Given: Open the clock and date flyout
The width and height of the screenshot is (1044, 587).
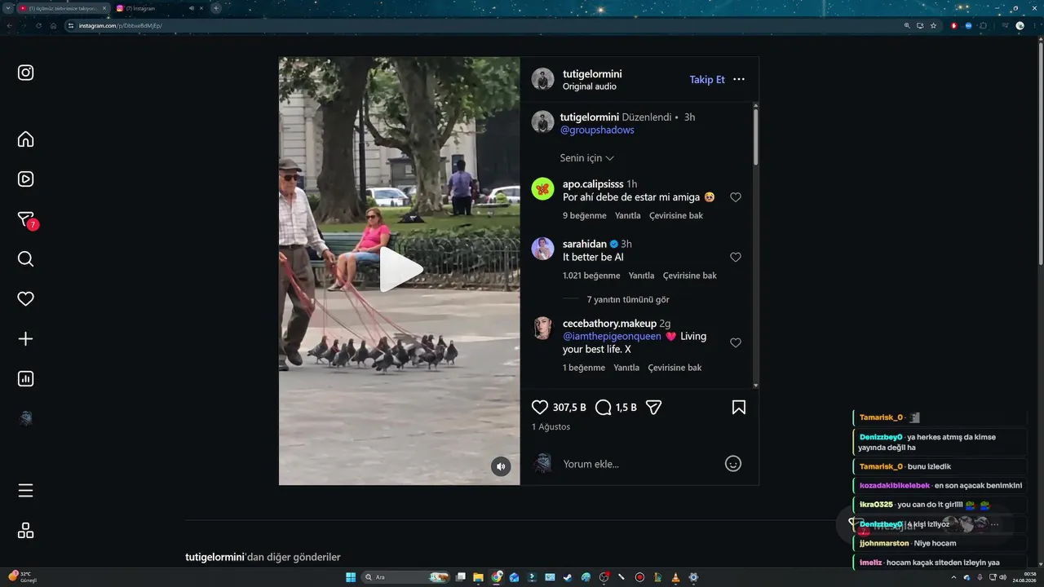Looking at the screenshot, I should [x=1024, y=577].
